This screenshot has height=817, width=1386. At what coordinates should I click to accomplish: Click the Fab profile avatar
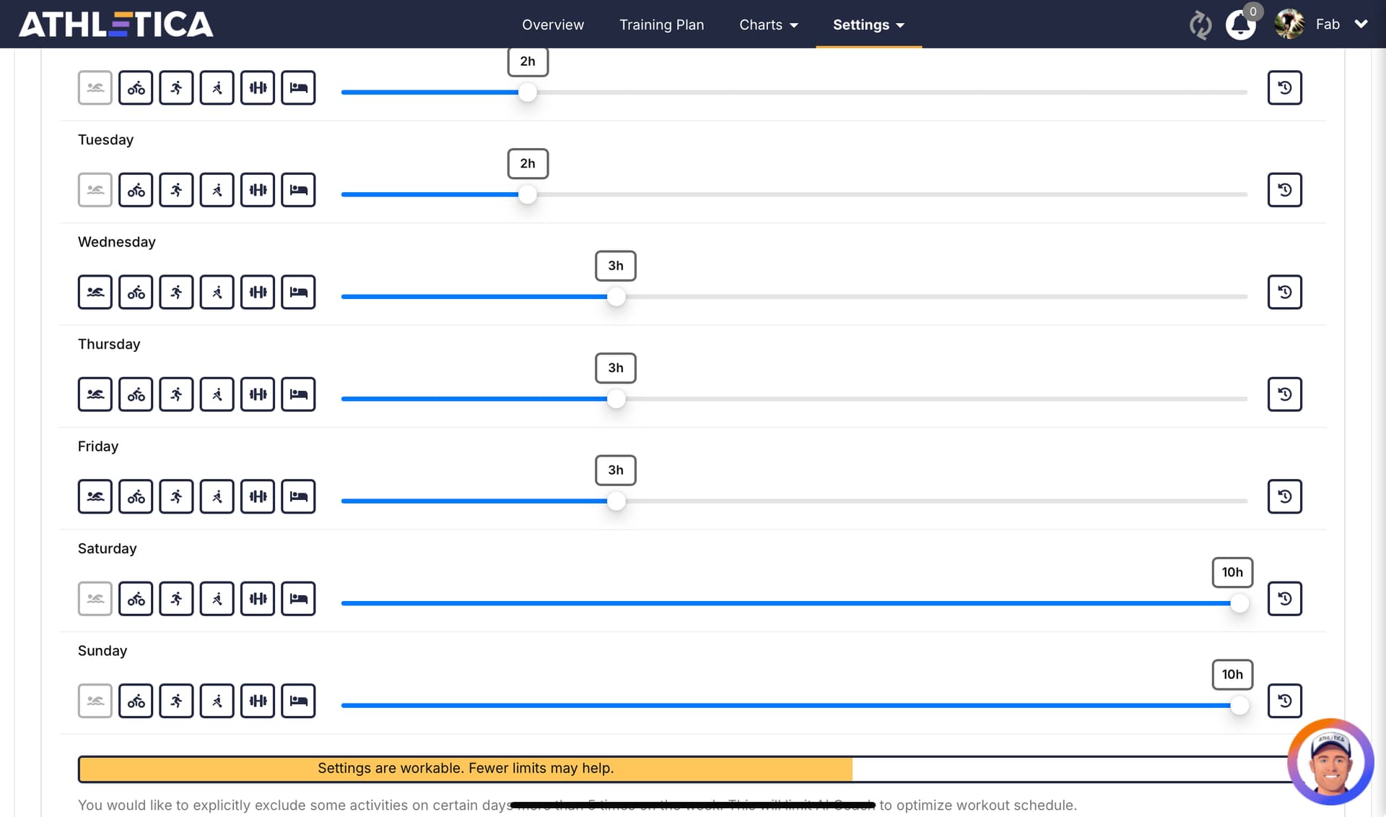click(x=1289, y=24)
